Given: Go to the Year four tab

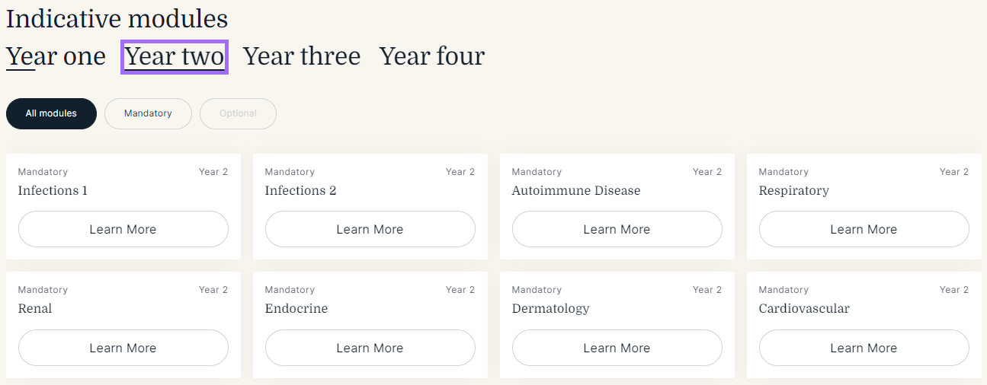Looking at the screenshot, I should coord(432,56).
